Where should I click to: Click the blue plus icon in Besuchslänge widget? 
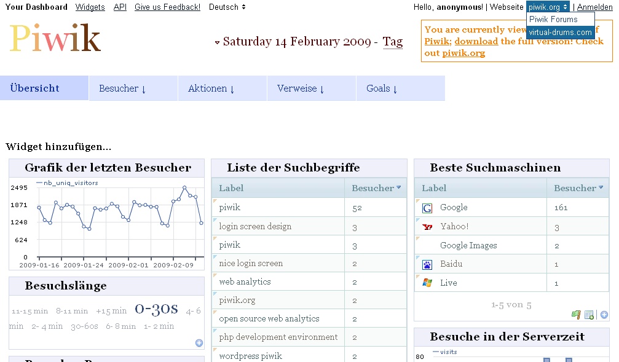click(x=199, y=343)
